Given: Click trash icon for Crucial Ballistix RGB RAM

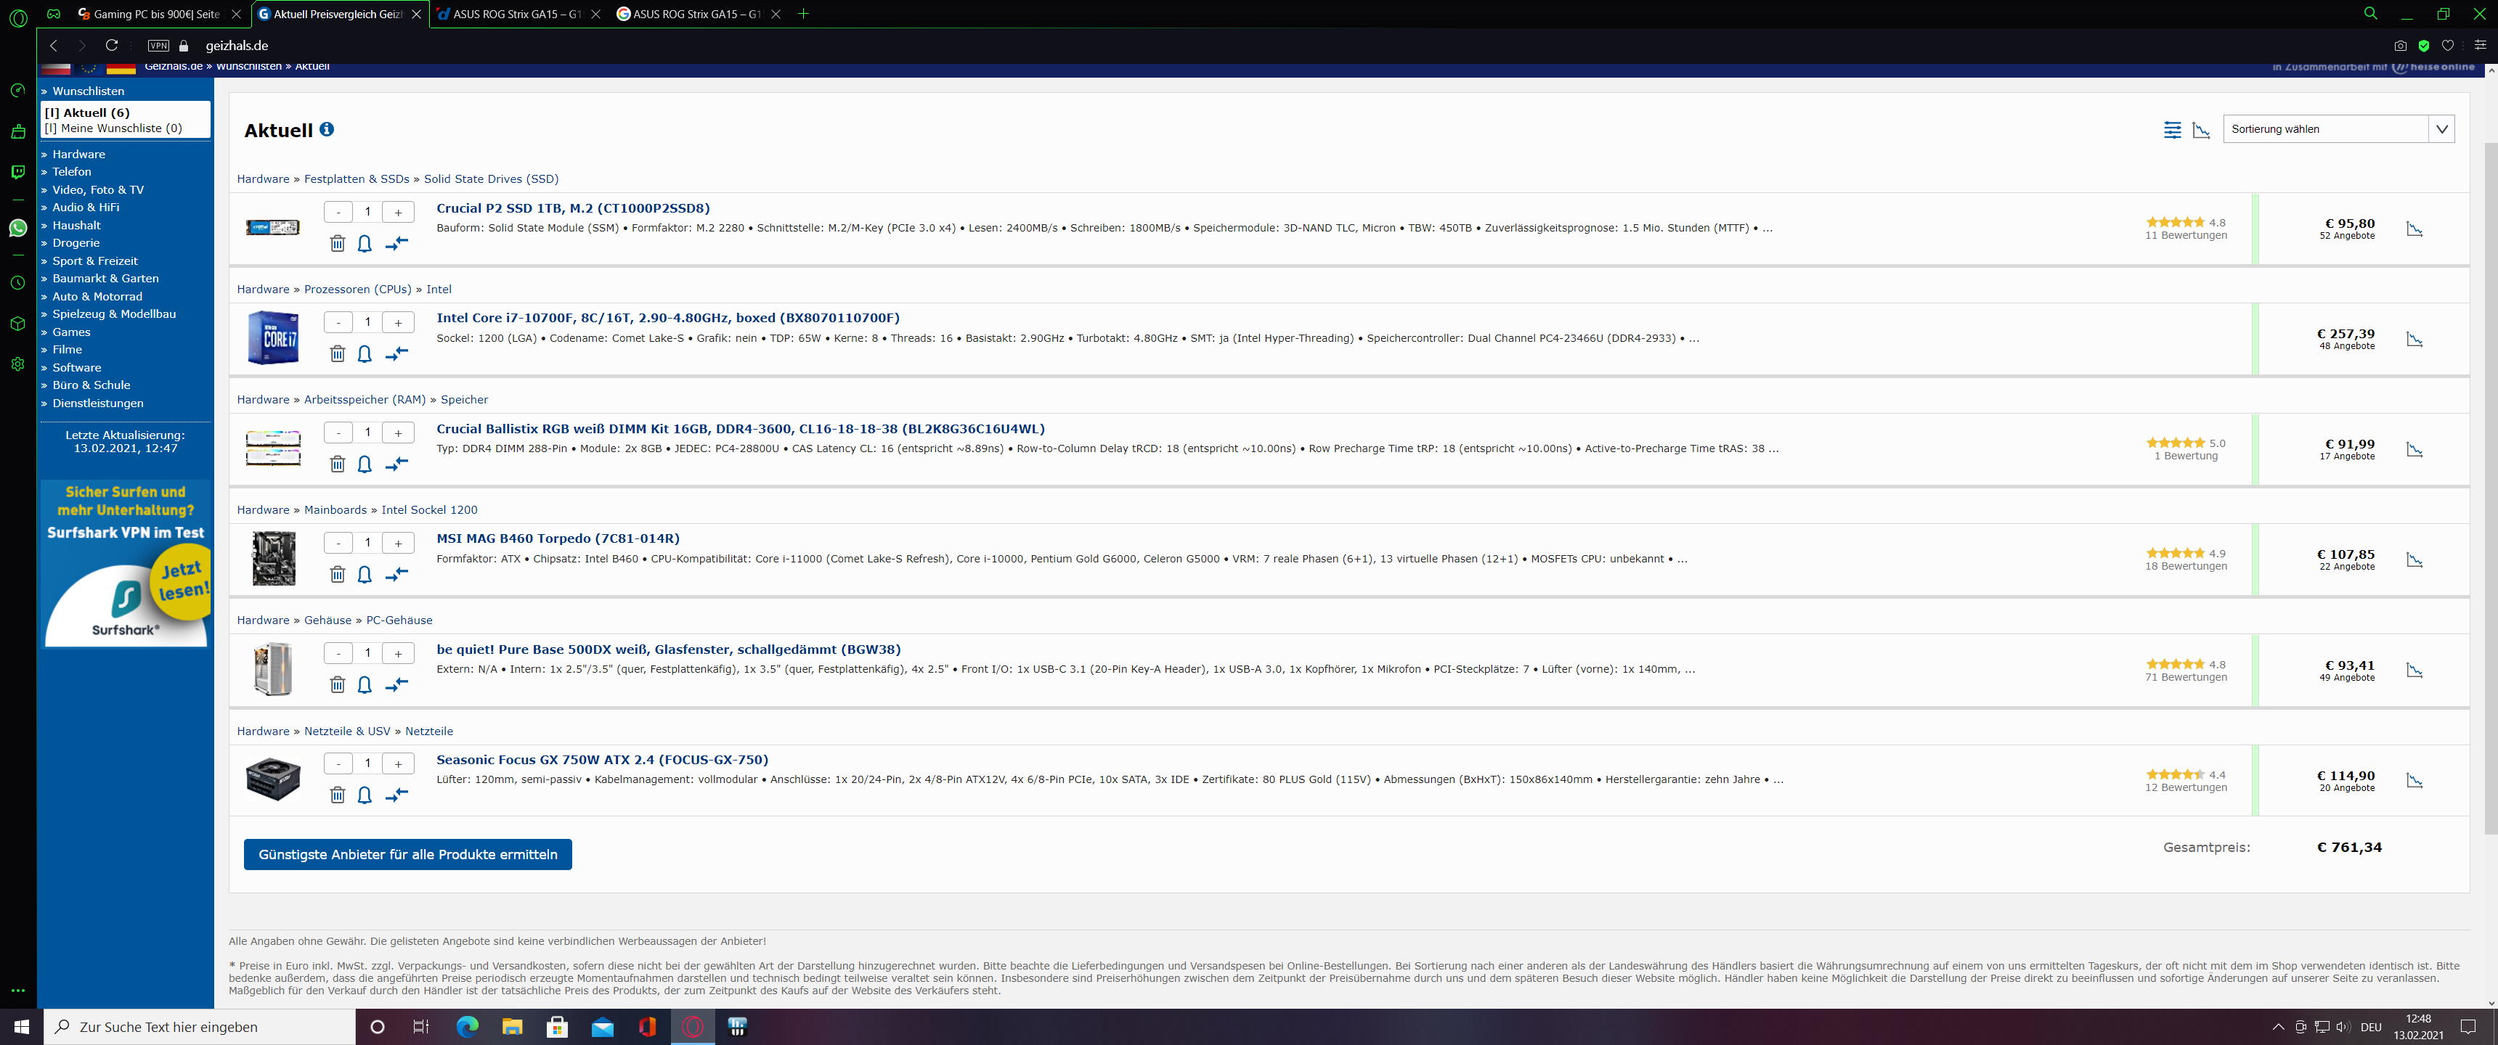Looking at the screenshot, I should tap(338, 464).
